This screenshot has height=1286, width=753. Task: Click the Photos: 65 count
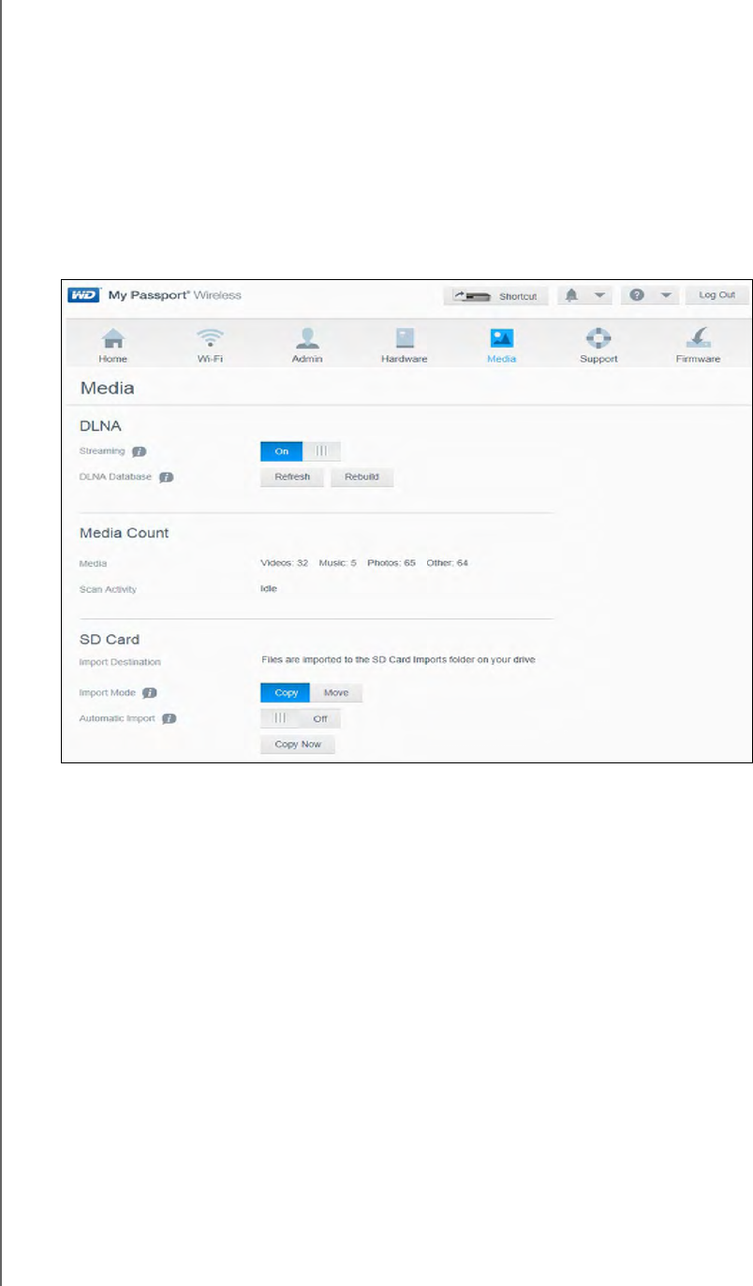[x=391, y=563]
